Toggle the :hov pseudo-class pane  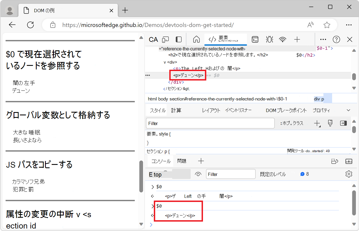pyautogui.click(x=292, y=123)
